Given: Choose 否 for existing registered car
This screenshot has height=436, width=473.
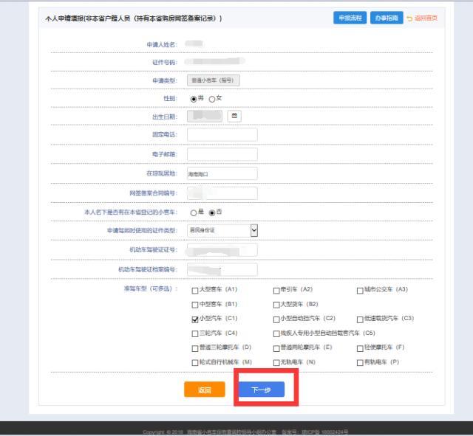Looking at the screenshot, I should point(211,212).
